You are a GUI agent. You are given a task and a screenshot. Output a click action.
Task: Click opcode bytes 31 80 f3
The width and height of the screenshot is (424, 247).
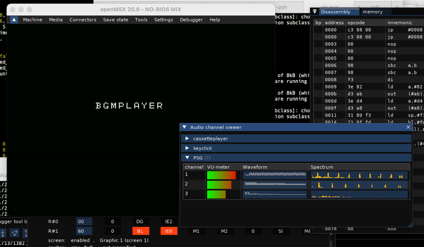[x=359, y=115]
